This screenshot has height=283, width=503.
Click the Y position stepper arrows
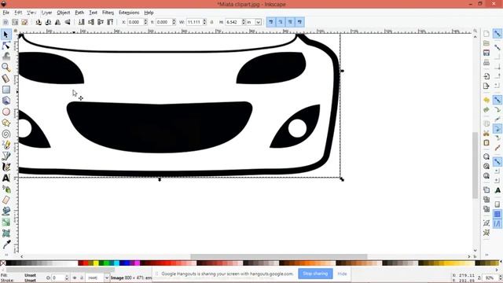tap(174, 22)
